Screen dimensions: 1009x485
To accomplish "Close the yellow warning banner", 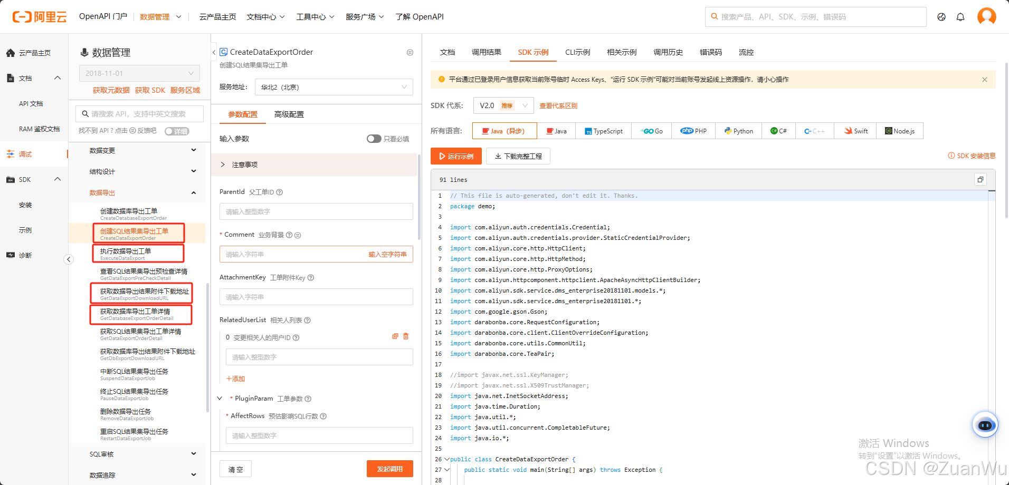I will [985, 80].
